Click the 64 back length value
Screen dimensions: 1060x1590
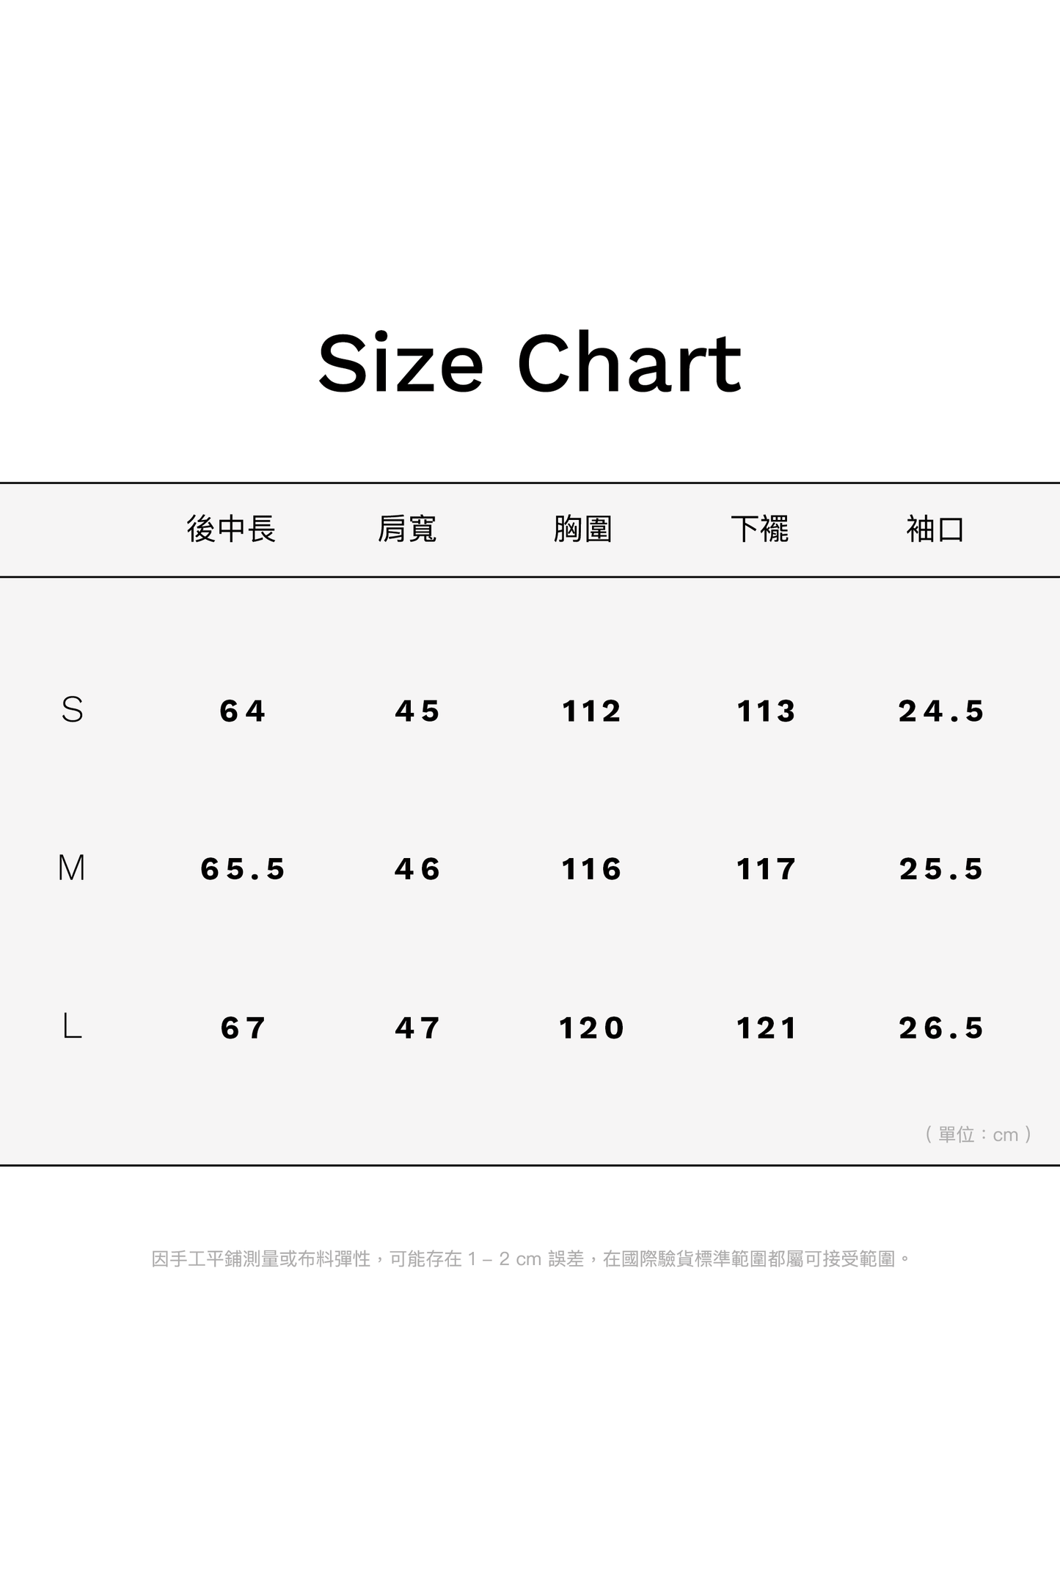pyautogui.click(x=243, y=711)
